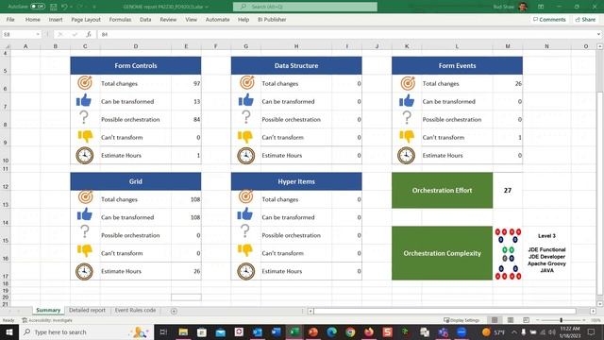Image resolution: width=604 pixels, height=340 pixels.
Task: Move the zoom slider handle
Action: [x=561, y=320]
